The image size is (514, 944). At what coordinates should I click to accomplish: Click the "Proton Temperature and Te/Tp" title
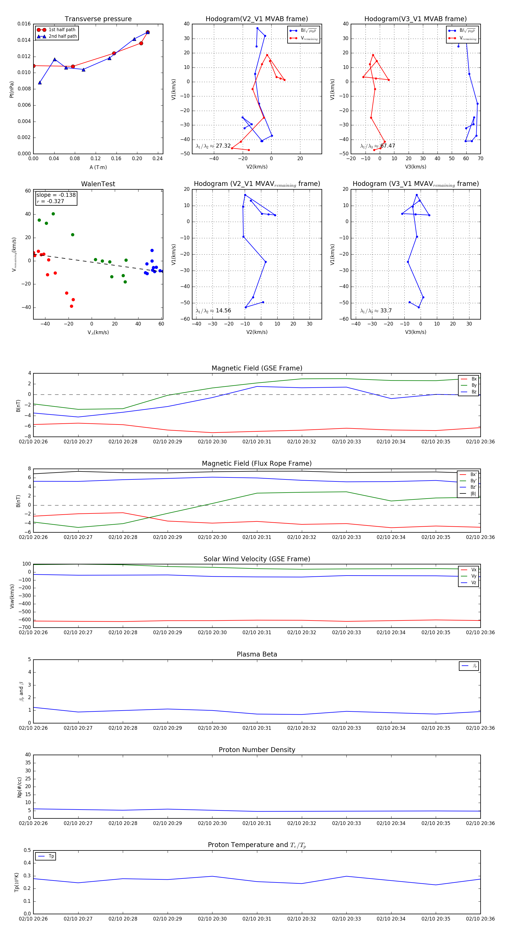(x=257, y=845)
